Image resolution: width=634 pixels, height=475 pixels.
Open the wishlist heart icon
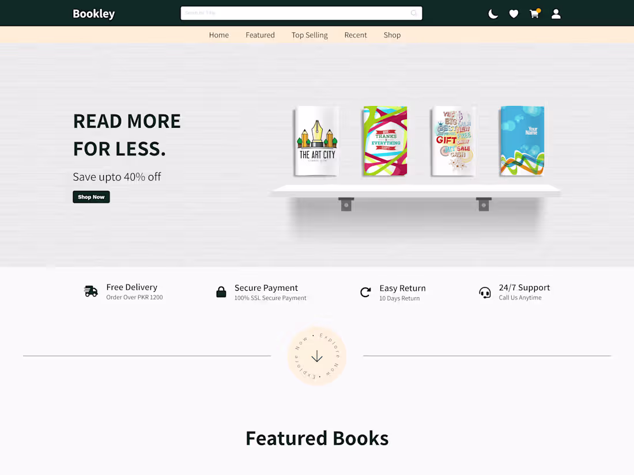[514, 14]
